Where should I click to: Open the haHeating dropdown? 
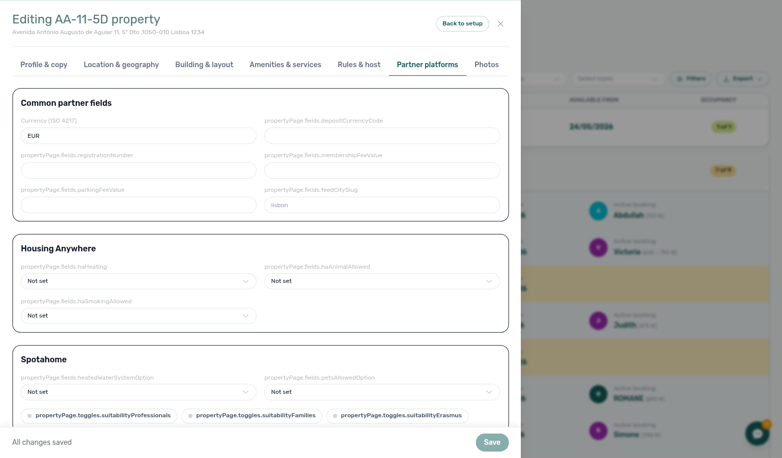click(138, 281)
